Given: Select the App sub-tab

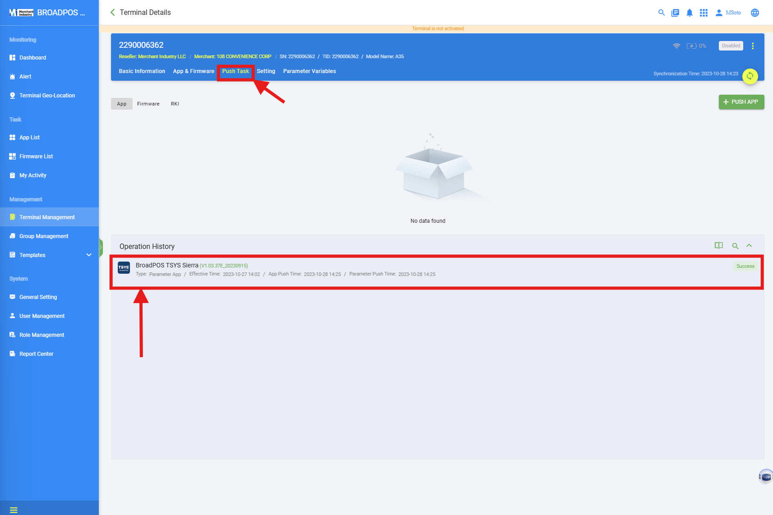Looking at the screenshot, I should (x=122, y=104).
